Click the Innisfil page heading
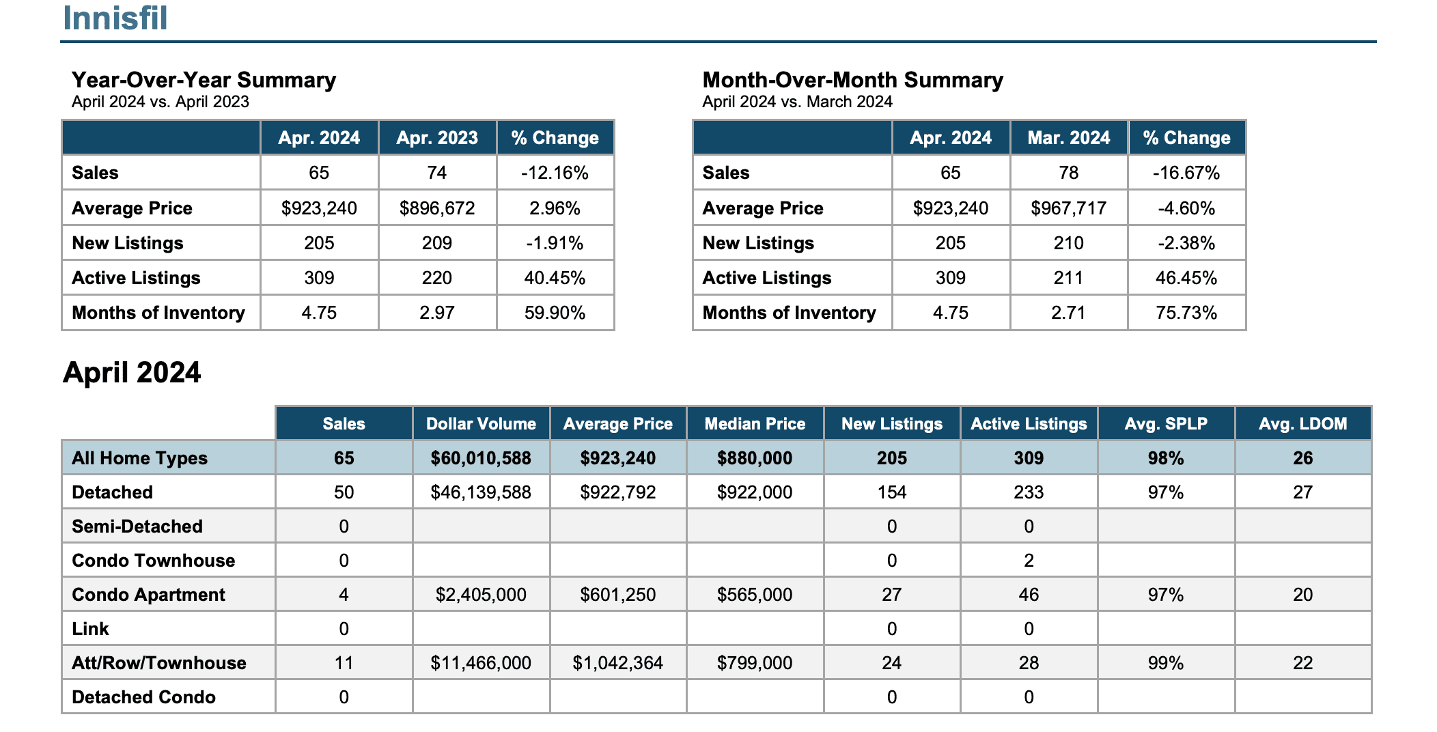This screenshot has width=1437, height=732. [x=115, y=18]
